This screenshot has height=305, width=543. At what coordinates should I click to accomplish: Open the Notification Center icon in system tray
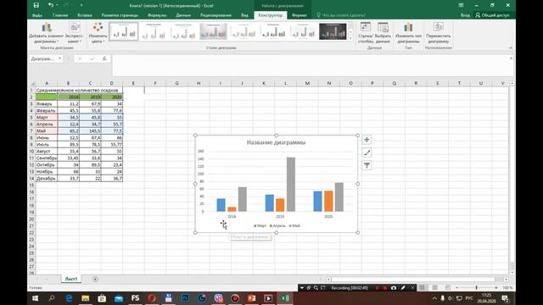coord(505,298)
